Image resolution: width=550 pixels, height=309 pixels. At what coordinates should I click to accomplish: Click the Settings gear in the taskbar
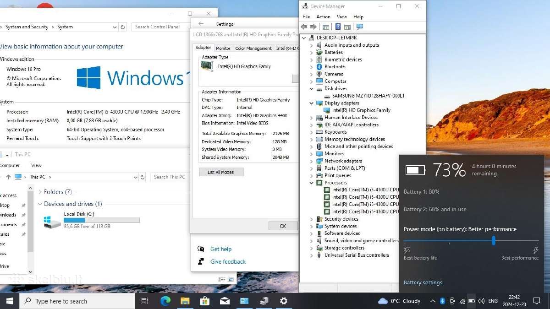[284, 301]
